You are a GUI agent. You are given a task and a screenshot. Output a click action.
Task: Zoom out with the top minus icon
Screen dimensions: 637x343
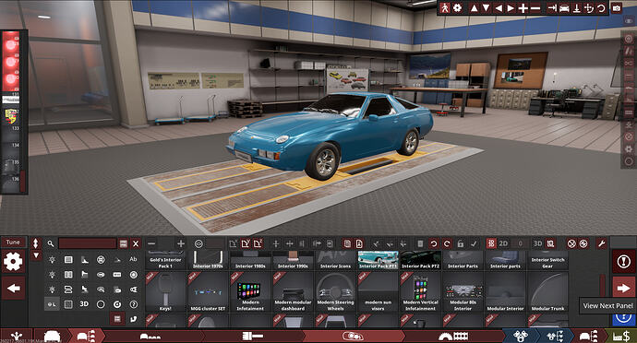pyautogui.click(x=535, y=7)
